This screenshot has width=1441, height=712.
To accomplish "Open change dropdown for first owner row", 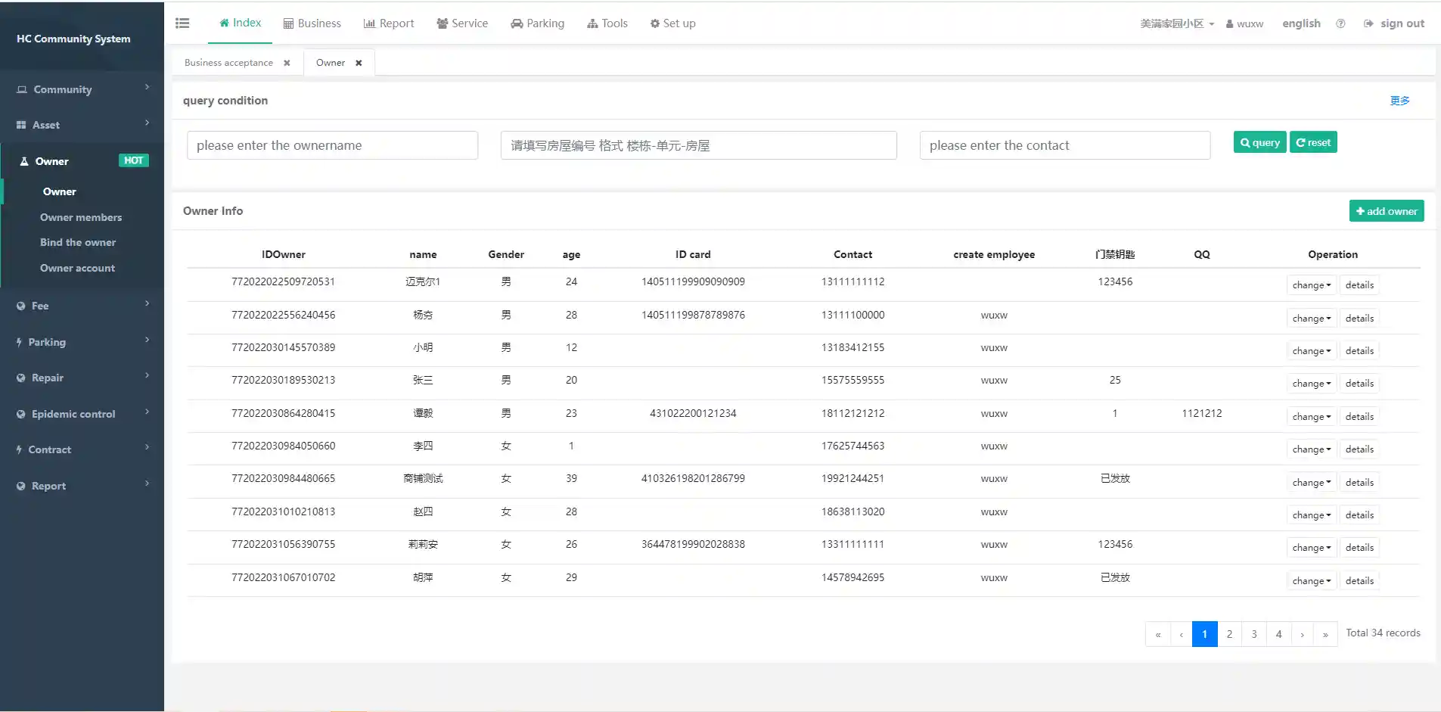I will pos(1311,285).
